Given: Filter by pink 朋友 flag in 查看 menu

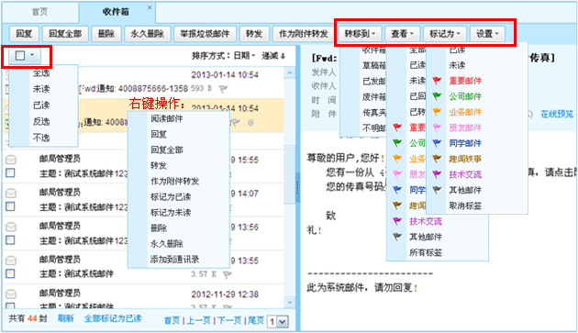Looking at the screenshot, I should point(397,174).
